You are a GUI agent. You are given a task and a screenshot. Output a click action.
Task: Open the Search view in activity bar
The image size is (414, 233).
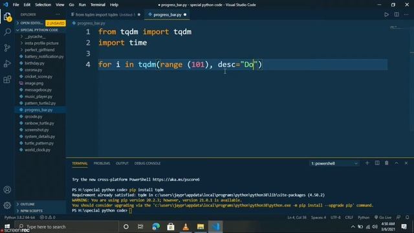(x=7, y=32)
